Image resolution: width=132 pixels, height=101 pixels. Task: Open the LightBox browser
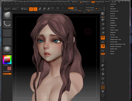pos(16,9)
